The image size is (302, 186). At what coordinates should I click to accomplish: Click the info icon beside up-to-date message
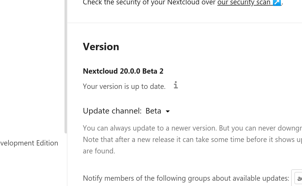pos(176,85)
